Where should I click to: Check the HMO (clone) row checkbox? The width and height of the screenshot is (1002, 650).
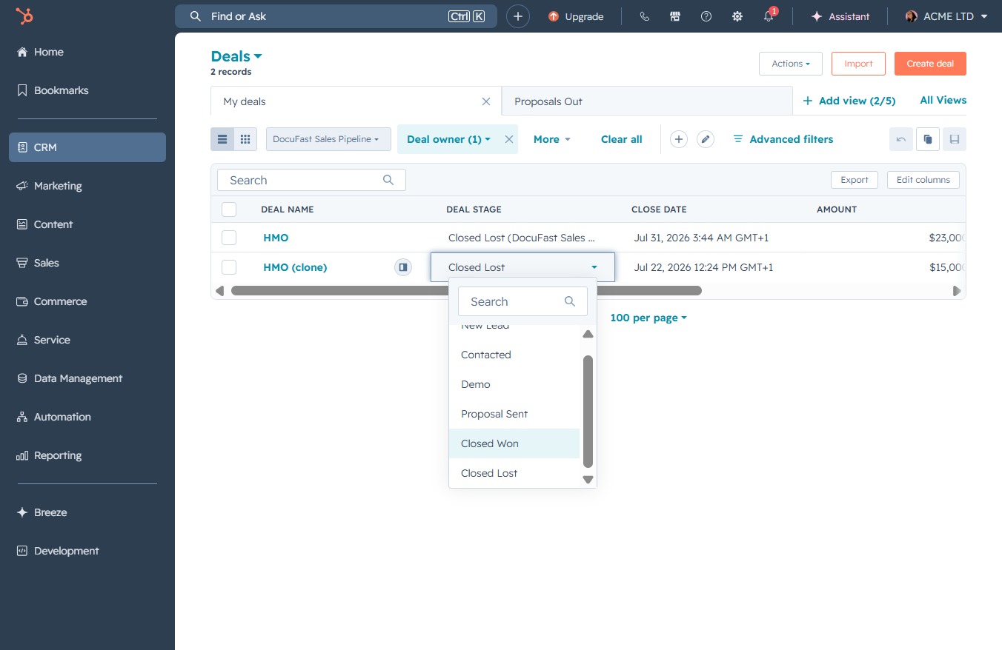(229, 267)
